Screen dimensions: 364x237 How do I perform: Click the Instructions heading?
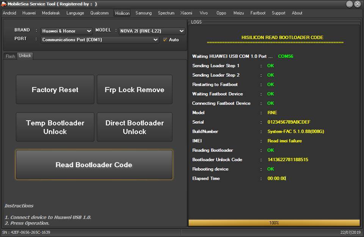(19, 206)
